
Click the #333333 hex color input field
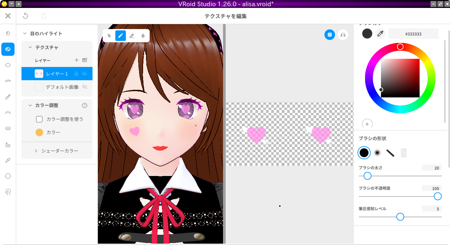coord(413,33)
